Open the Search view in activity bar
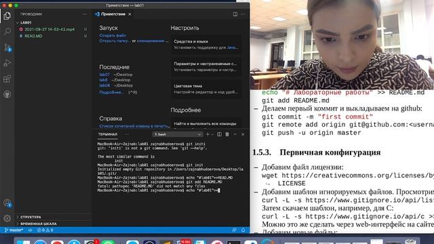 pyautogui.click(x=7, y=31)
